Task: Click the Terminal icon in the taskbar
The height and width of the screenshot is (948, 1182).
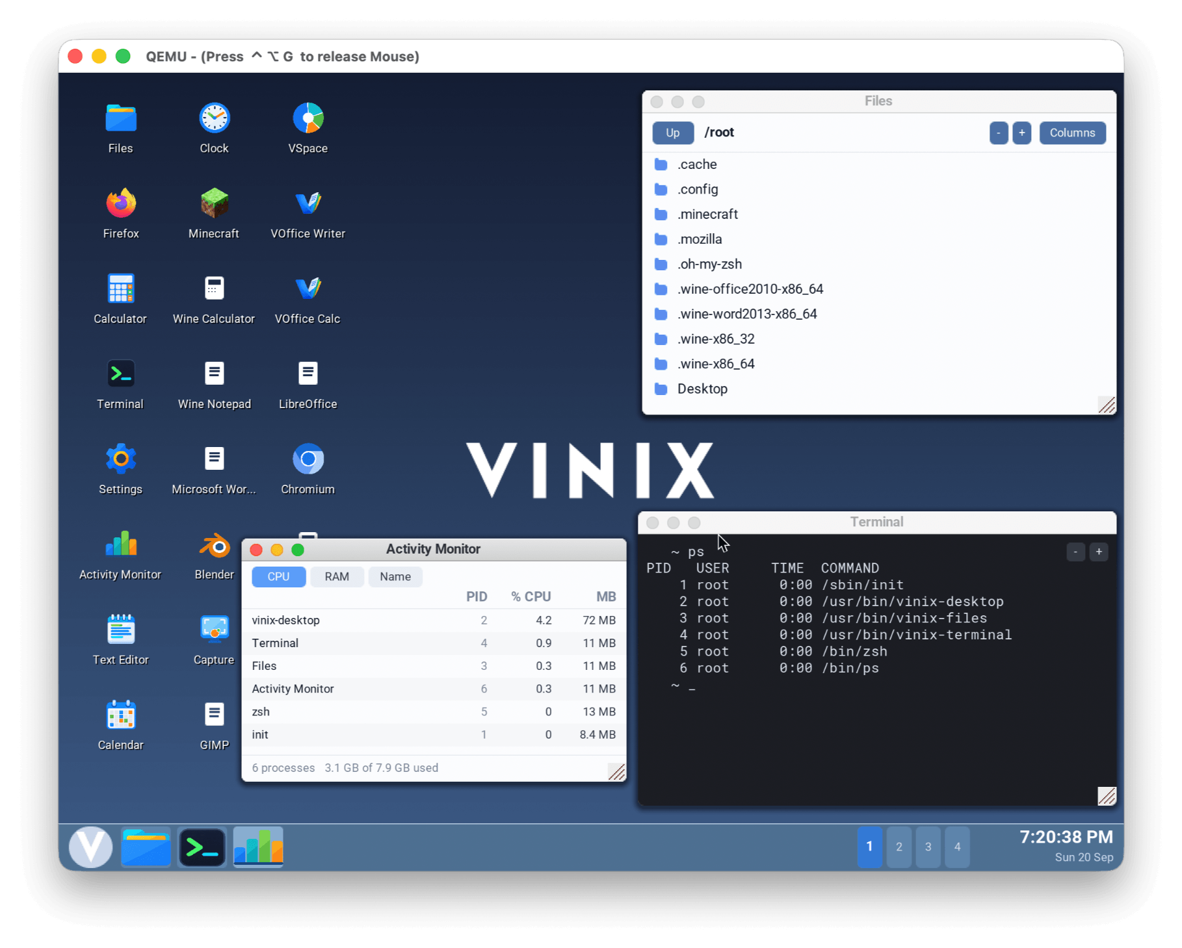Action: click(x=202, y=847)
